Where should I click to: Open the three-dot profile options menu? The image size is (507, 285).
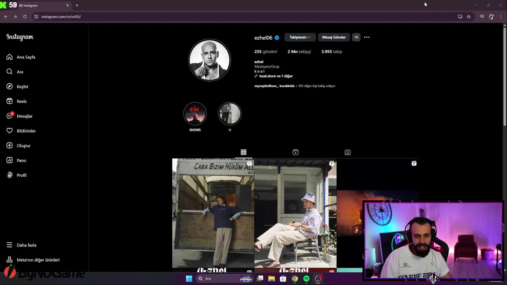click(367, 37)
